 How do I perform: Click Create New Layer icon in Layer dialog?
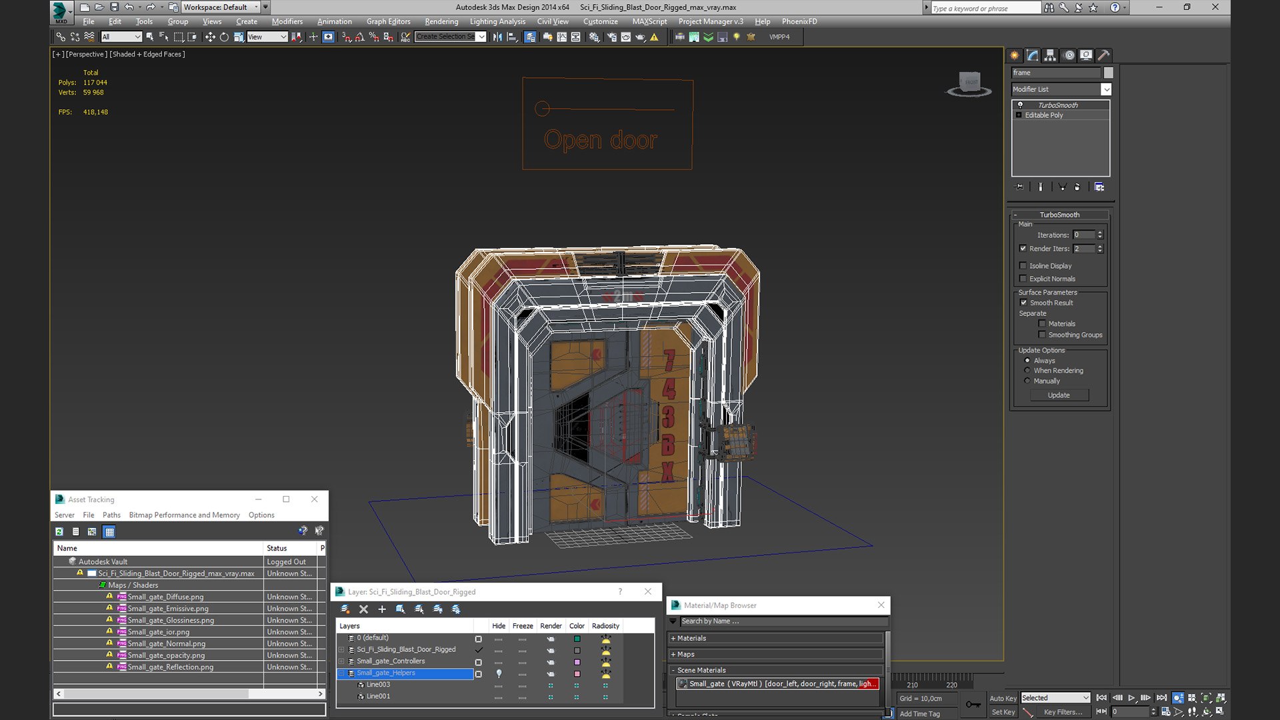click(x=345, y=609)
